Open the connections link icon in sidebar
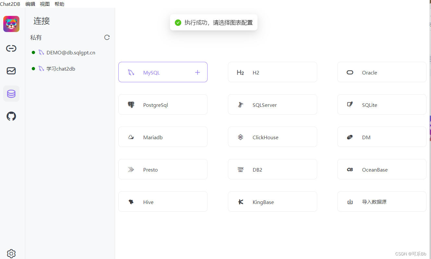 pos(11,49)
